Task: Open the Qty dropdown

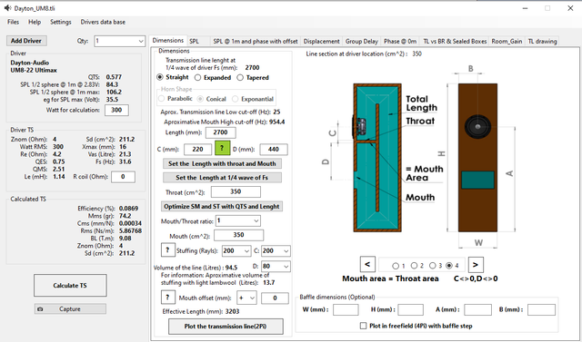Action: point(119,41)
